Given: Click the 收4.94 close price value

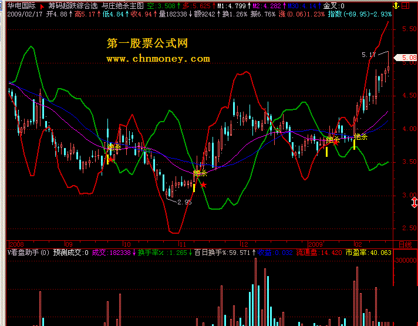Looking at the screenshot, I should point(141,14).
